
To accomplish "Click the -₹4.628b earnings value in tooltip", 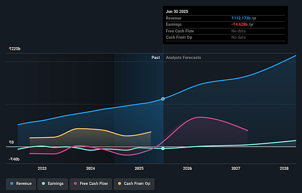I will coord(239,25).
